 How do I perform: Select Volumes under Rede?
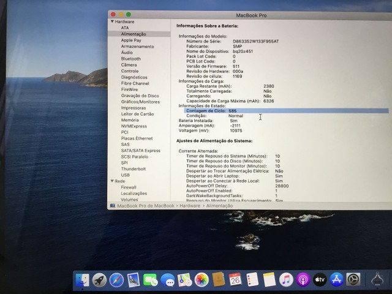129,199
